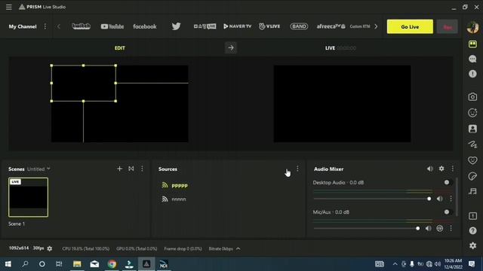This screenshot has height=271, width=483.
Task: Adjust the Desktop Audio volume slider
Action: pyautogui.click(x=372, y=199)
